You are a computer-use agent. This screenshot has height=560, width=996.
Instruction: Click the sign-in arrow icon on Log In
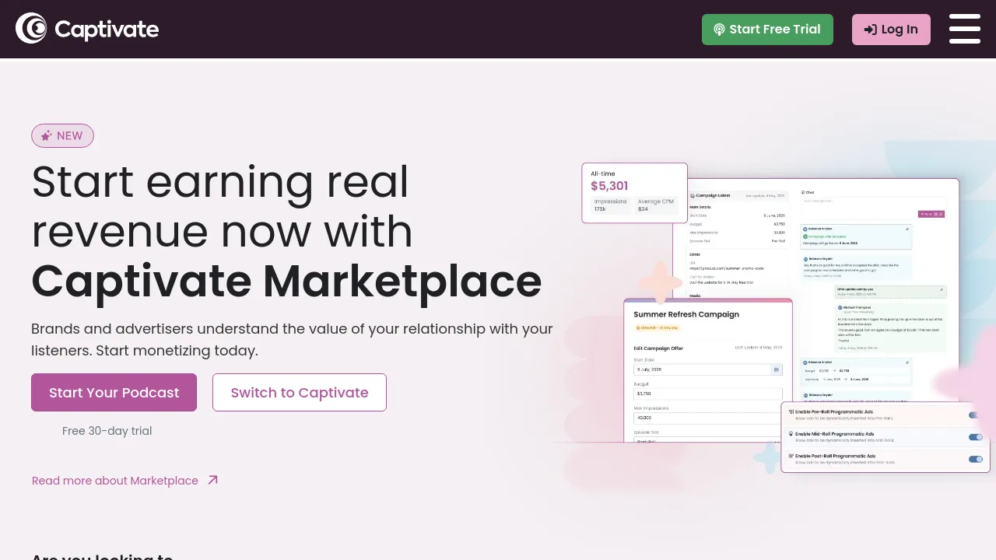[x=871, y=30]
